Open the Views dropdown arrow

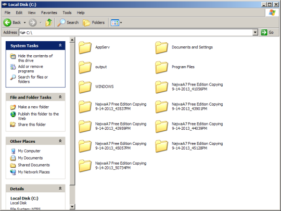pyautogui.click(x=121, y=22)
